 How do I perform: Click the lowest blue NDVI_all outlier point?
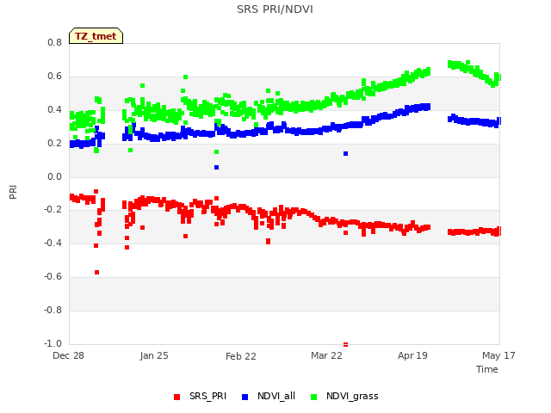tap(216, 168)
